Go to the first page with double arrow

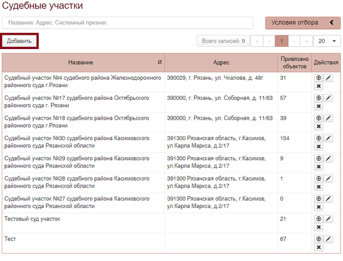tap(257, 41)
